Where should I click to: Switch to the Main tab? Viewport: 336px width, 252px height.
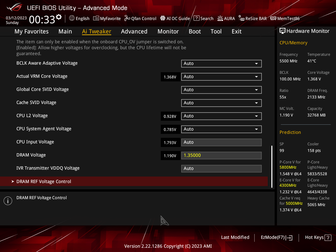click(x=65, y=31)
